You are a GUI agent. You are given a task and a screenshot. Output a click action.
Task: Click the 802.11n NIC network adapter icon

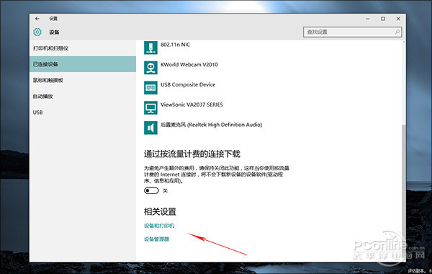pos(150,48)
